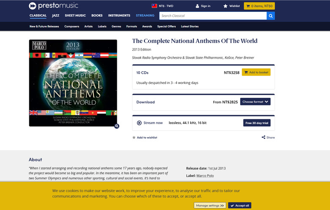This screenshot has width=330, height=210.
Task: Go to the Streaming section
Action: [145, 16]
